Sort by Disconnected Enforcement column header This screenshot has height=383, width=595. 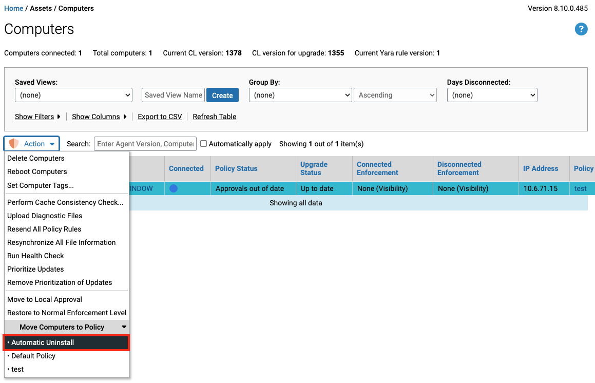point(459,168)
